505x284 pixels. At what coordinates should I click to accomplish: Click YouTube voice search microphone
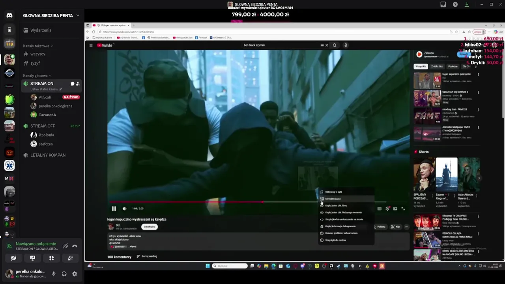[x=346, y=45]
